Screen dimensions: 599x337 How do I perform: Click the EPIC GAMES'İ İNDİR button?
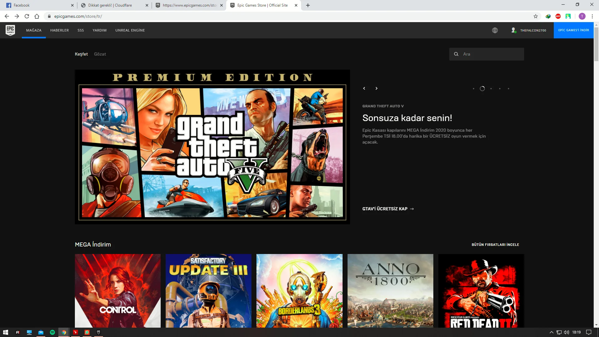tap(573, 30)
